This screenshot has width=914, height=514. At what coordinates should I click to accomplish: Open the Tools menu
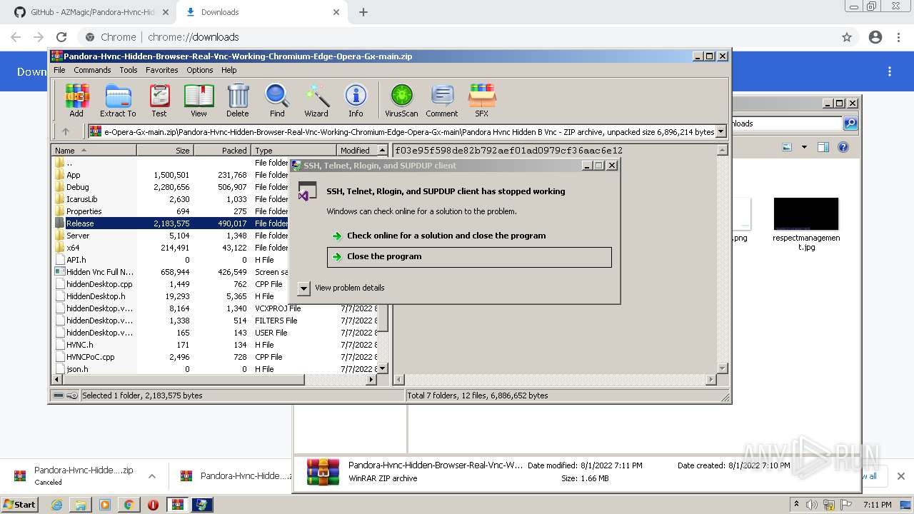click(x=129, y=70)
